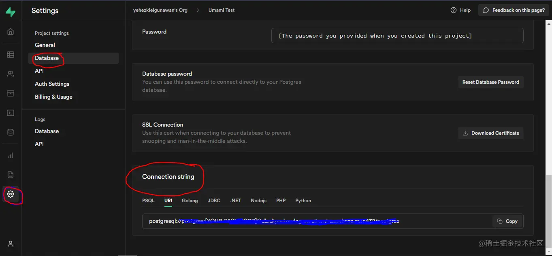
Task: Open Billing & Usage settings
Action: point(53,97)
